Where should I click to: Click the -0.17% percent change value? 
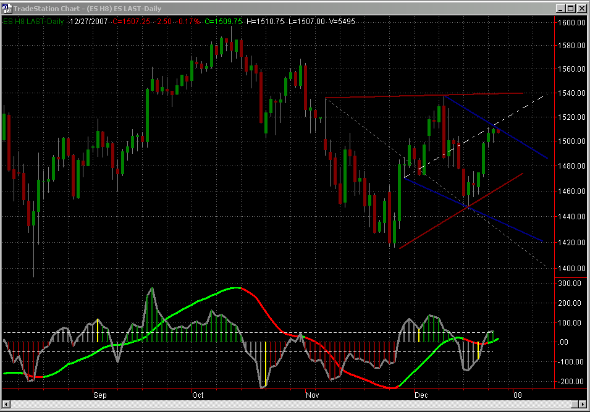[x=187, y=22]
